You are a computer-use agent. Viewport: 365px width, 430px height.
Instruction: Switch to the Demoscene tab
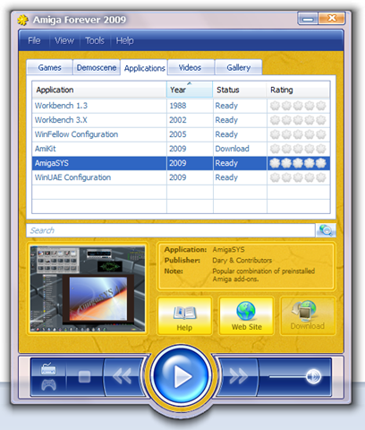(x=97, y=67)
